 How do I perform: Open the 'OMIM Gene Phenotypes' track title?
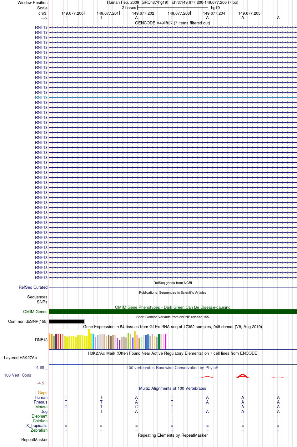tap(173, 307)
